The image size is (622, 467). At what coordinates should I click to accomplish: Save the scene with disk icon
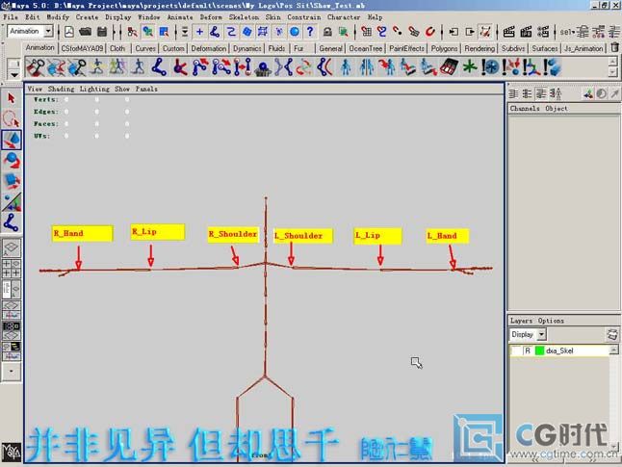[102, 32]
